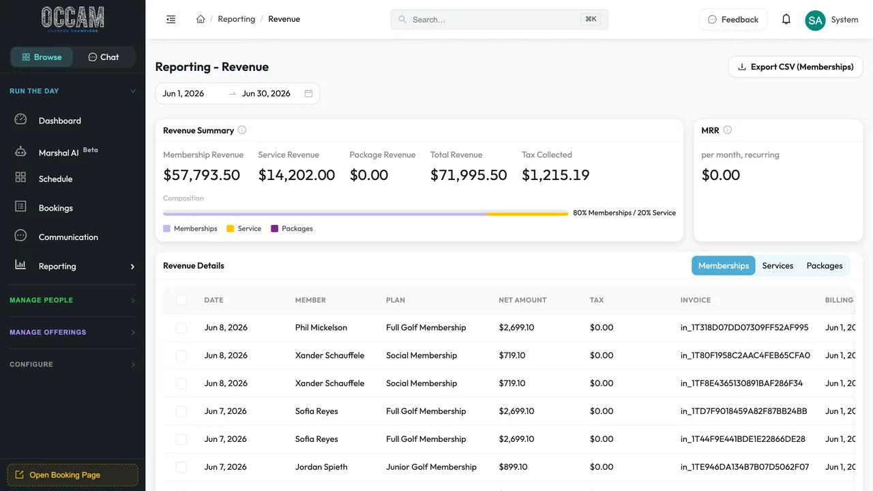The image size is (873, 491).
Task: Click the $71,995.50 Total Revenue value
Action: [x=469, y=175]
